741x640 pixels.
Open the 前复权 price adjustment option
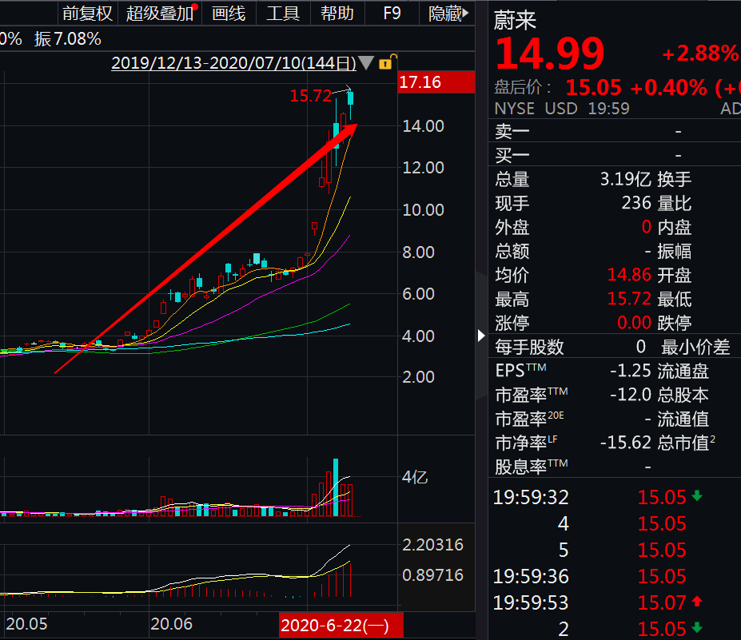[87, 14]
